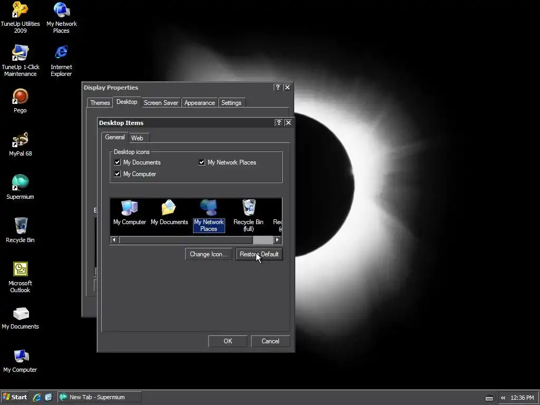Viewport: 540px width, 405px height.
Task: Click the Restore Default button
Action: 259,254
